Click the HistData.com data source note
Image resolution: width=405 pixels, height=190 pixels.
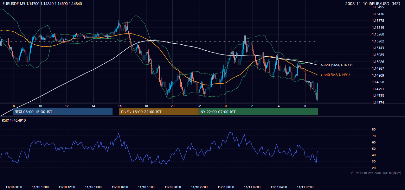[x=376, y=173]
